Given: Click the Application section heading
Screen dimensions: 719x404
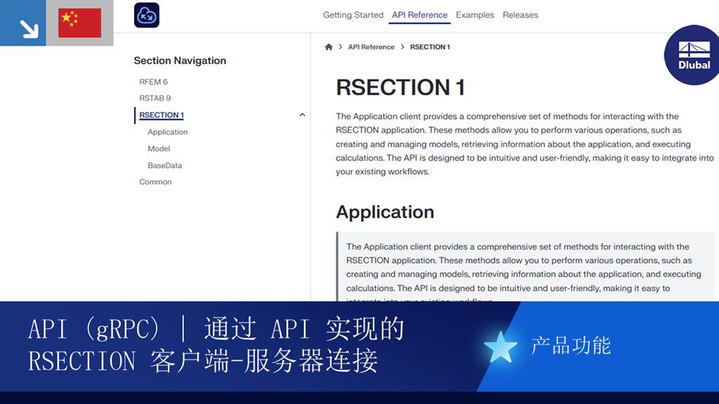Looking at the screenshot, I should (385, 212).
